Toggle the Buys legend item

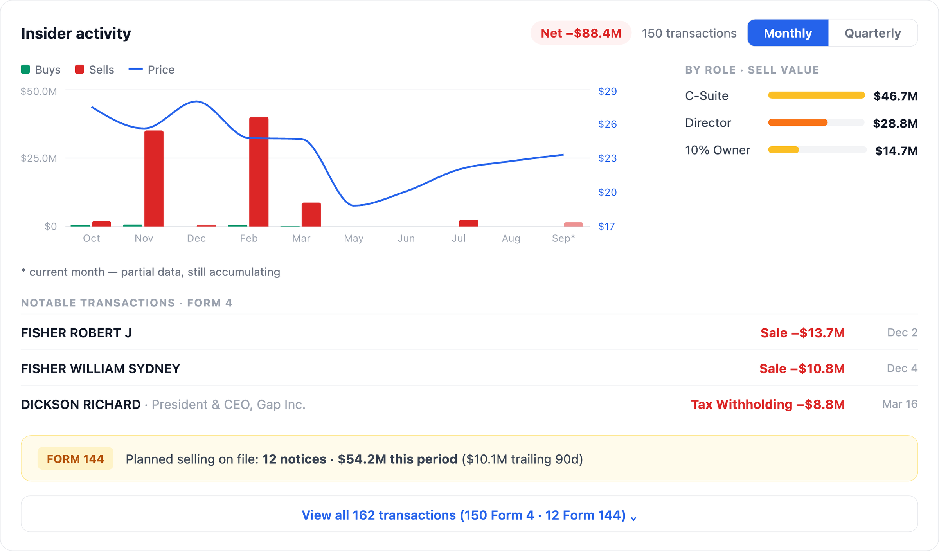[41, 70]
